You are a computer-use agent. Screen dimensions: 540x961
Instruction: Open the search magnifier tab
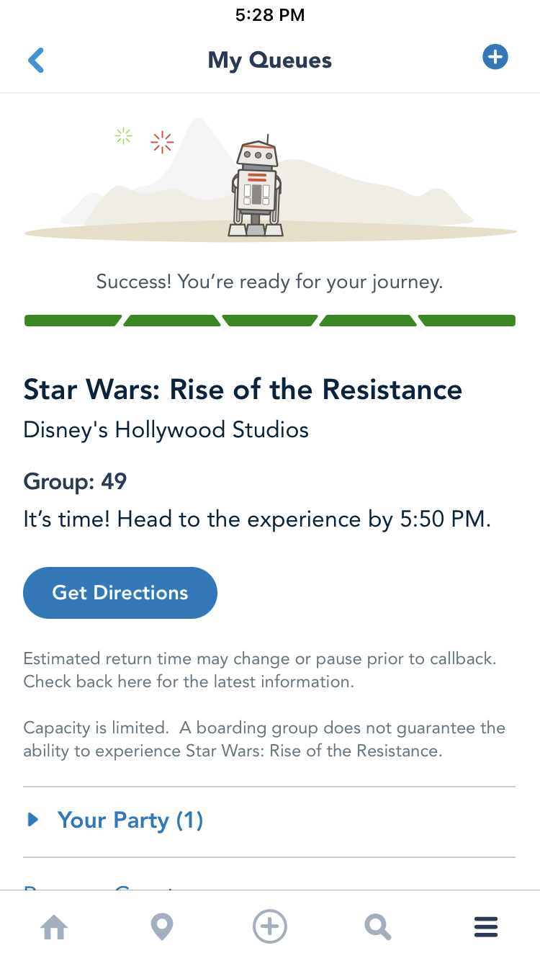click(377, 927)
